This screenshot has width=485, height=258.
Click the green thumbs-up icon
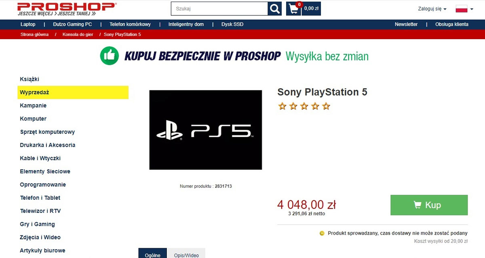(110, 56)
